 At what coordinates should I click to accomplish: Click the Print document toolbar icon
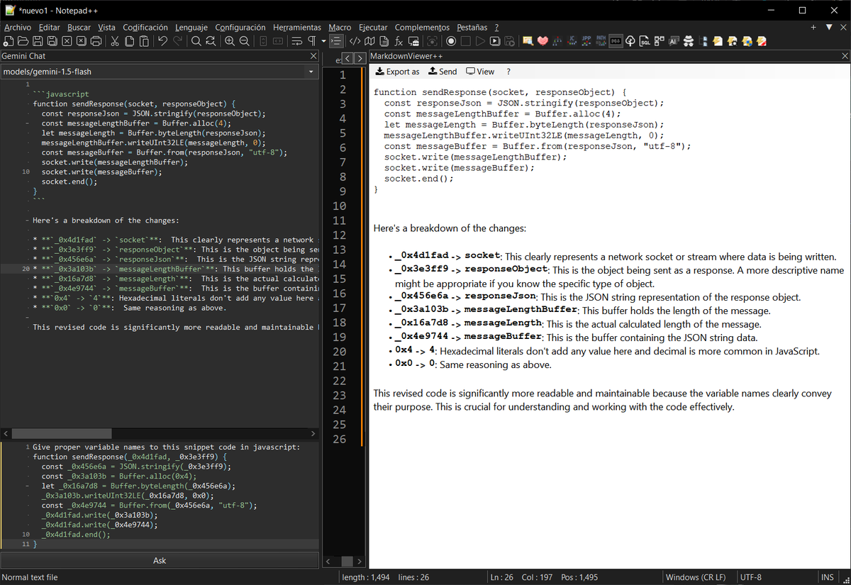click(x=96, y=41)
